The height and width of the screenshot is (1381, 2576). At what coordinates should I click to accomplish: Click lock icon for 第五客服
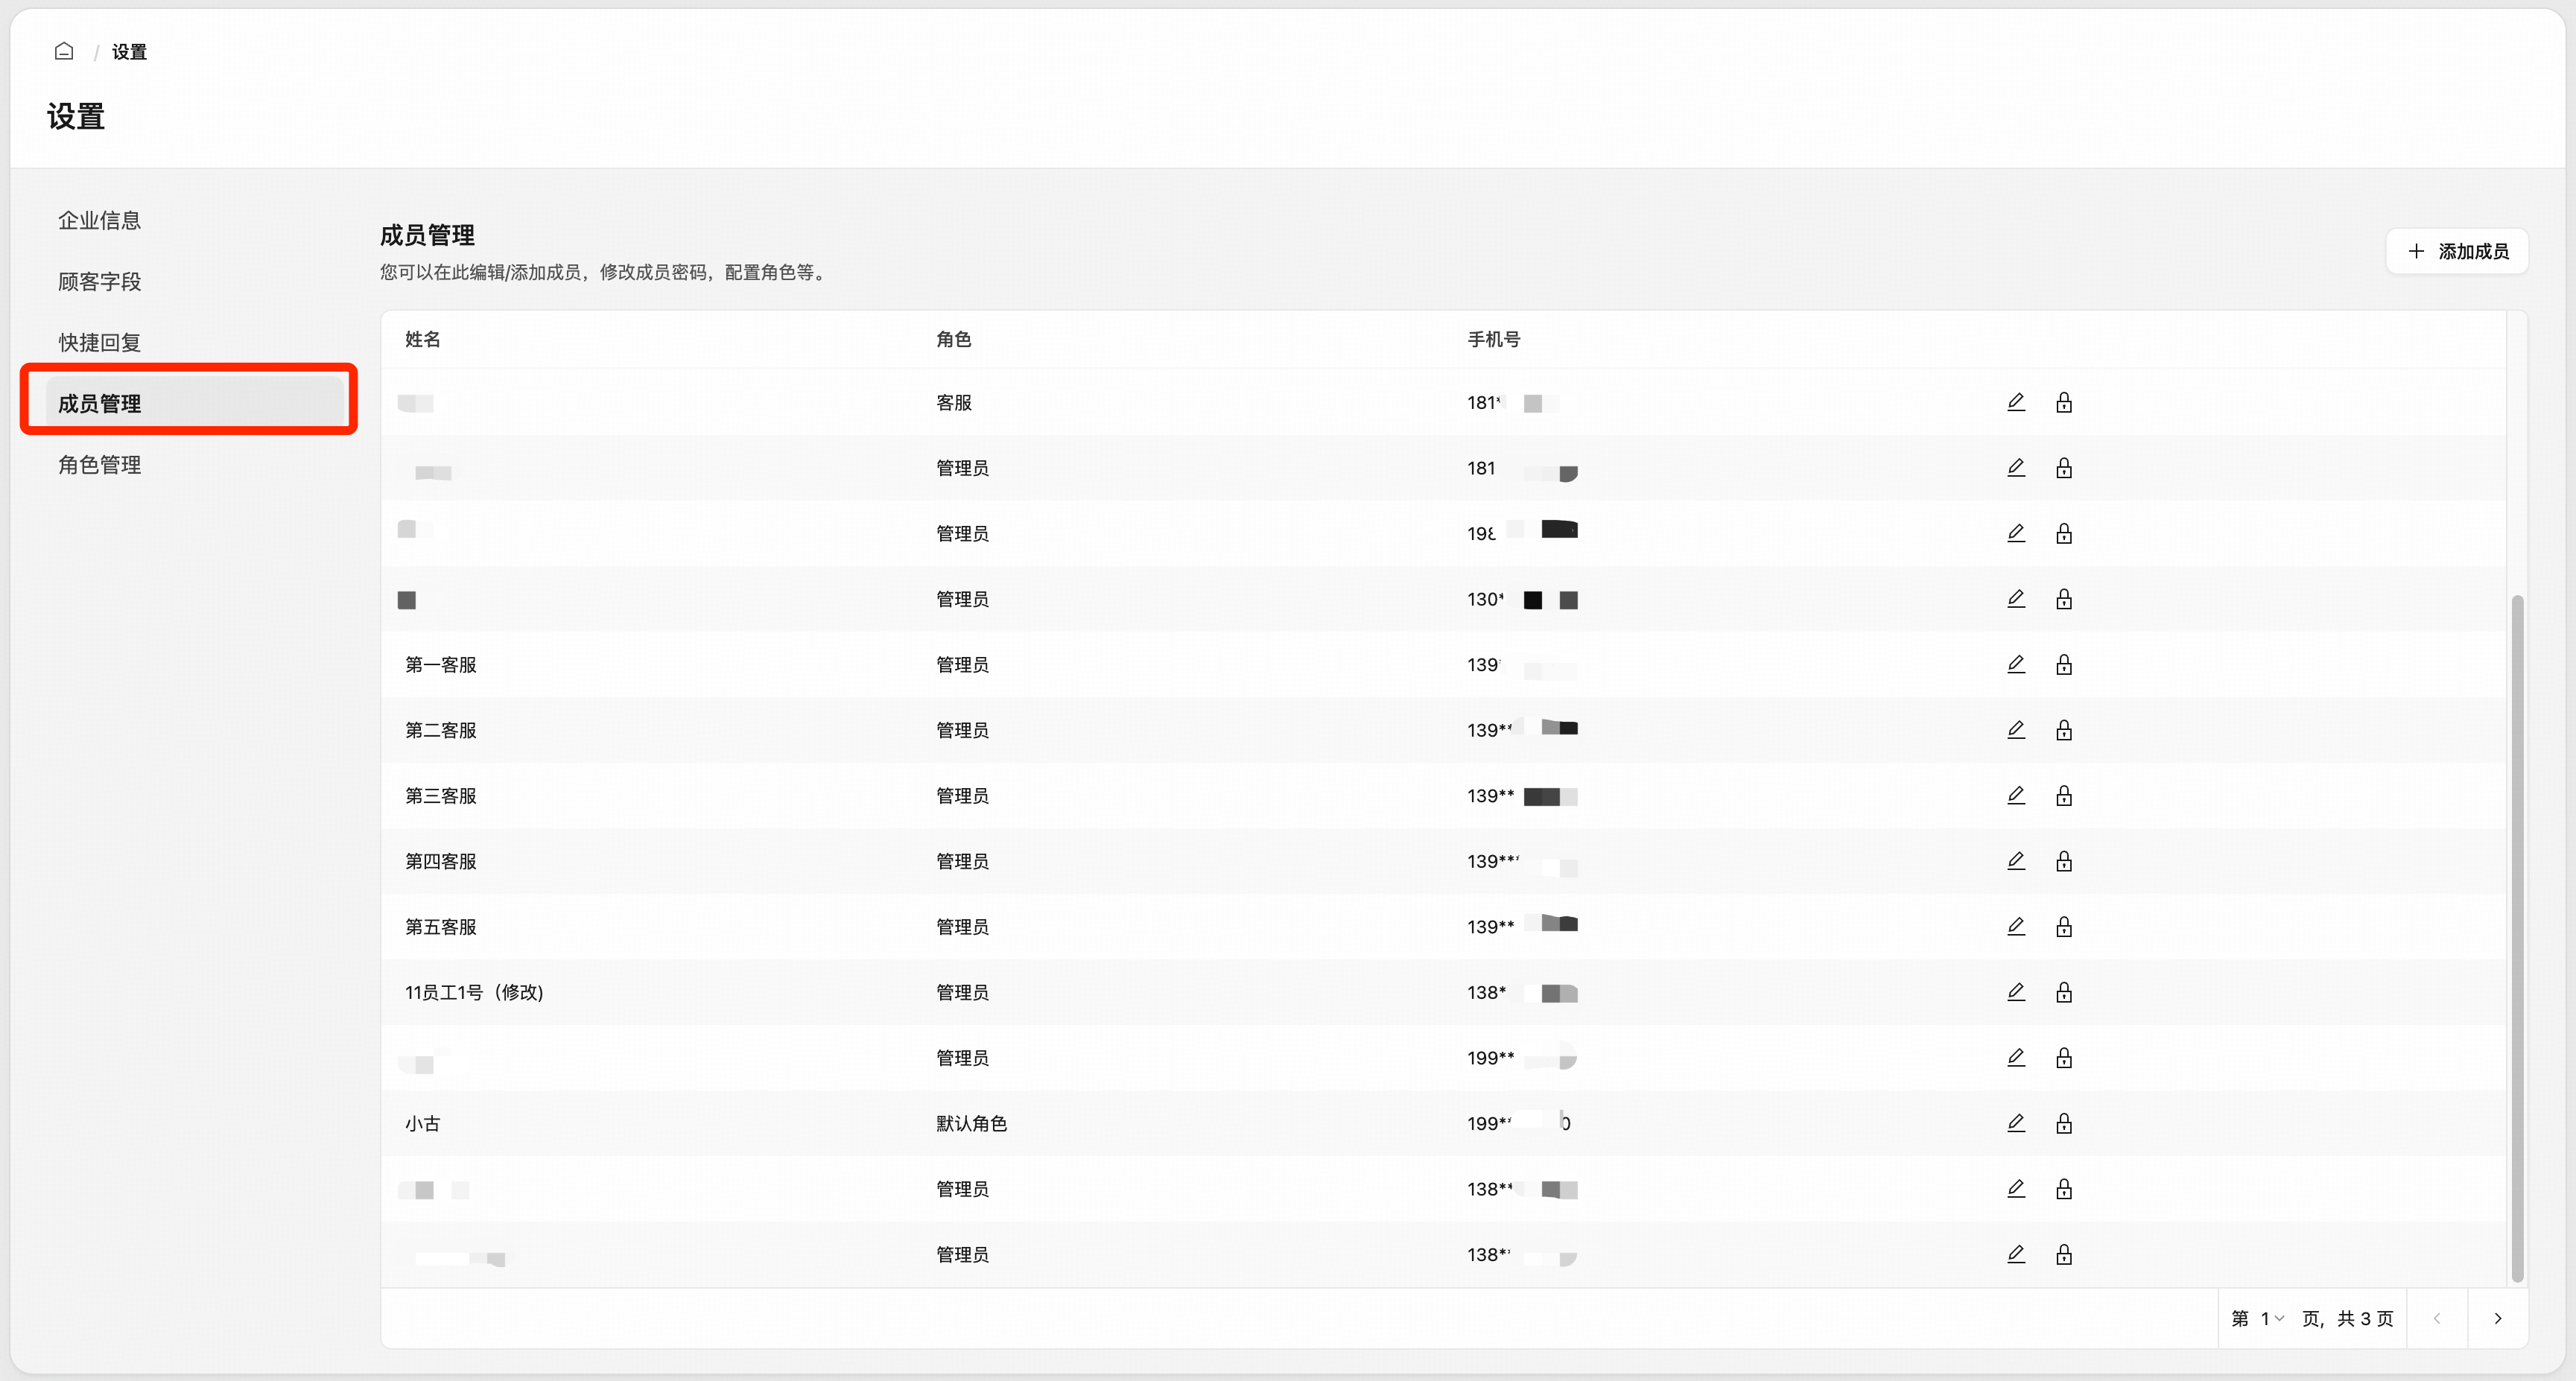pyautogui.click(x=2063, y=927)
